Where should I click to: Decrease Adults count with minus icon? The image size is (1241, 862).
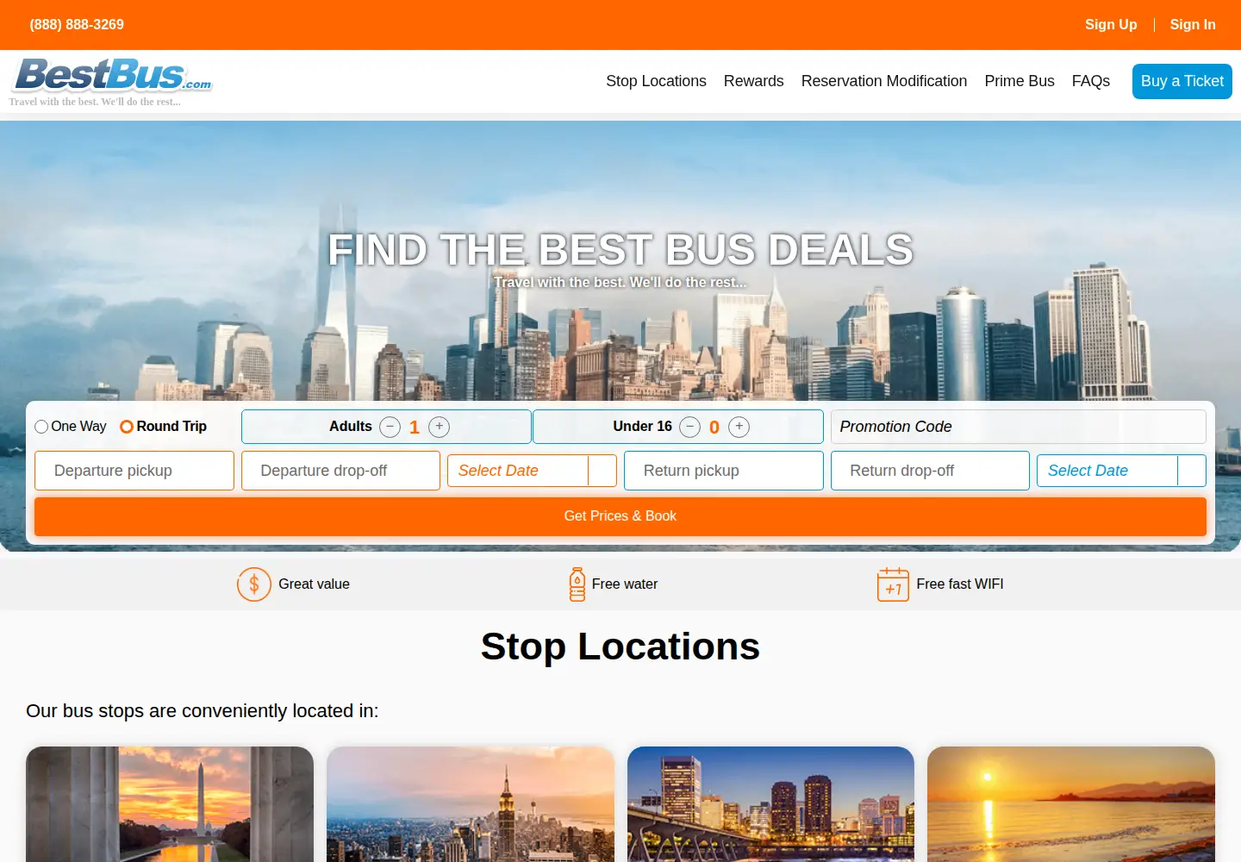click(x=390, y=427)
